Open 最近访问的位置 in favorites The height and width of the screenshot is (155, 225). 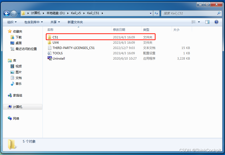26,49
